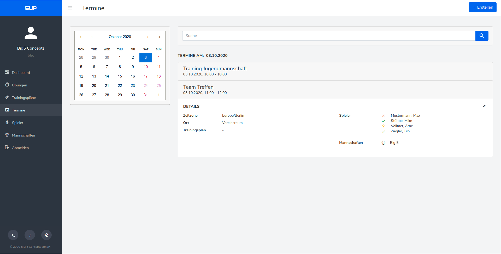Go to next month in calendar
The width and height of the screenshot is (501, 254).
point(148,37)
